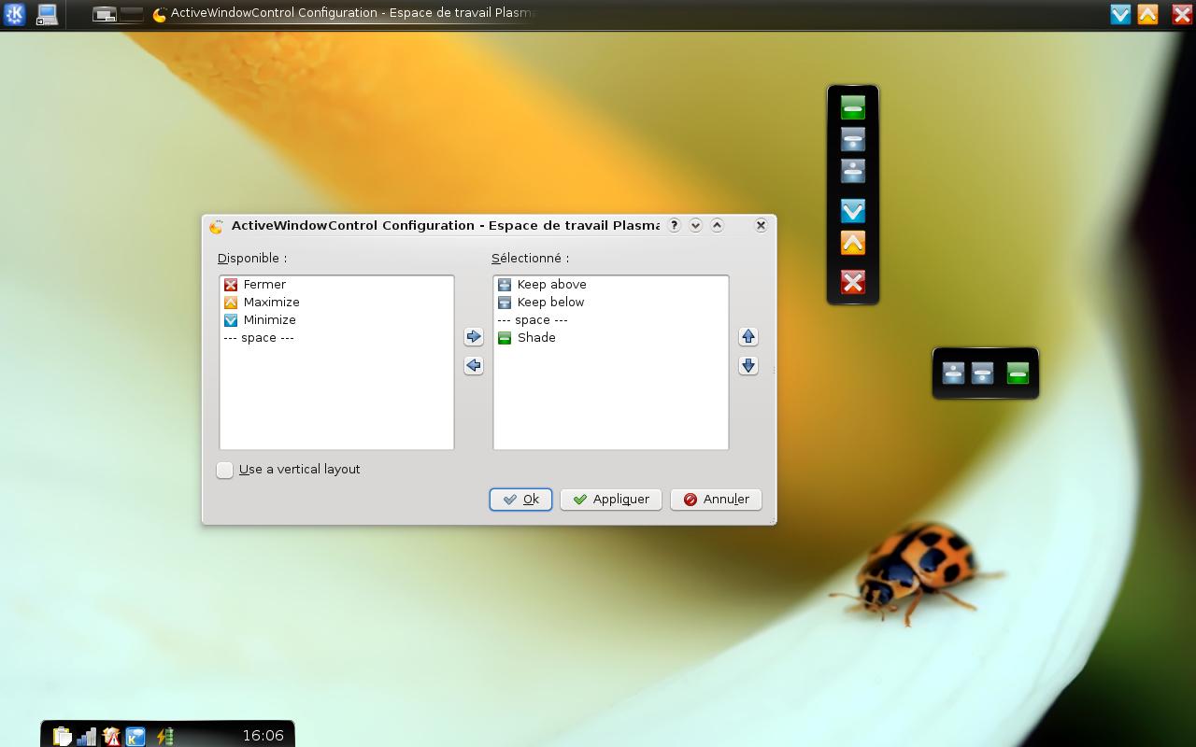Click Keep above icon in horizontal widget
The width and height of the screenshot is (1196, 747).
click(x=953, y=373)
